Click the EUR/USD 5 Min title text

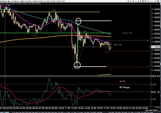pyautogui.click(x=5, y=1)
